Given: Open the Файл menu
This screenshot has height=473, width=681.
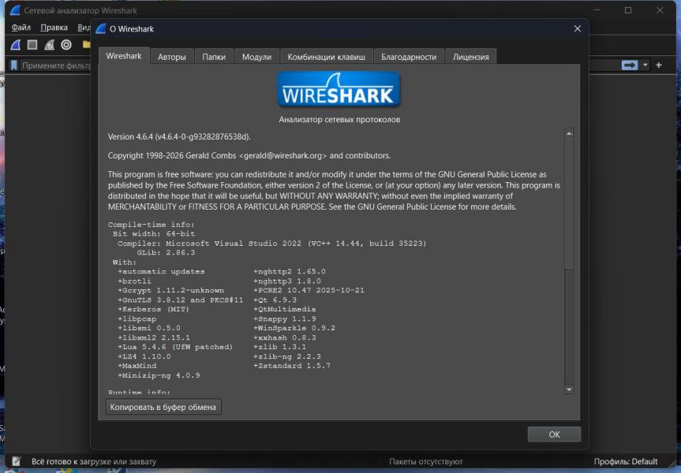Looking at the screenshot, I should [x=21, y=28].
